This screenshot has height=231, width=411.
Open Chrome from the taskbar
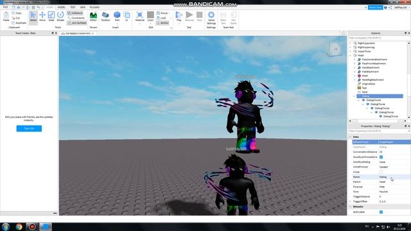(19, 227)
